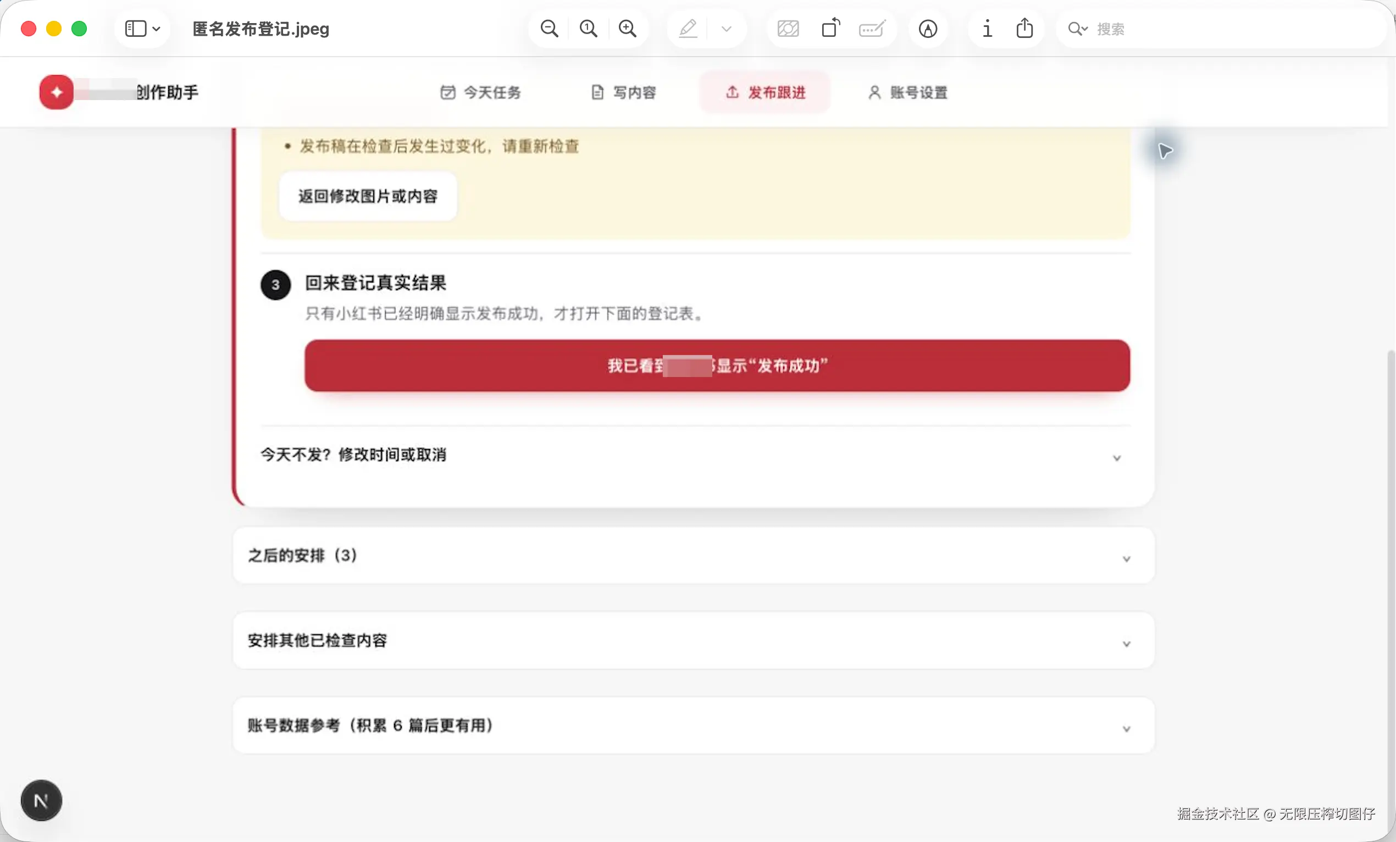Confirm with red 发布成功 button

pyautogui.click(x=717, y=365)
